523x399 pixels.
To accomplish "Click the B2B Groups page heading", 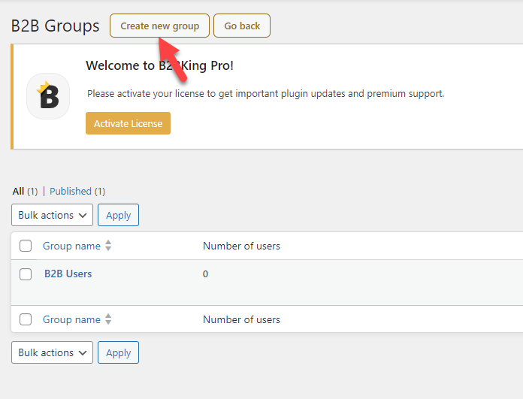I will click(55, 26).
